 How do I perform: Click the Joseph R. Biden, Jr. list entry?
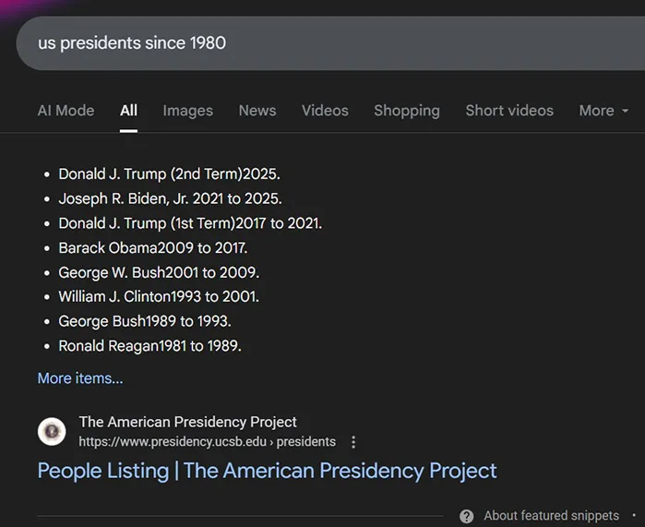(170, 198)
